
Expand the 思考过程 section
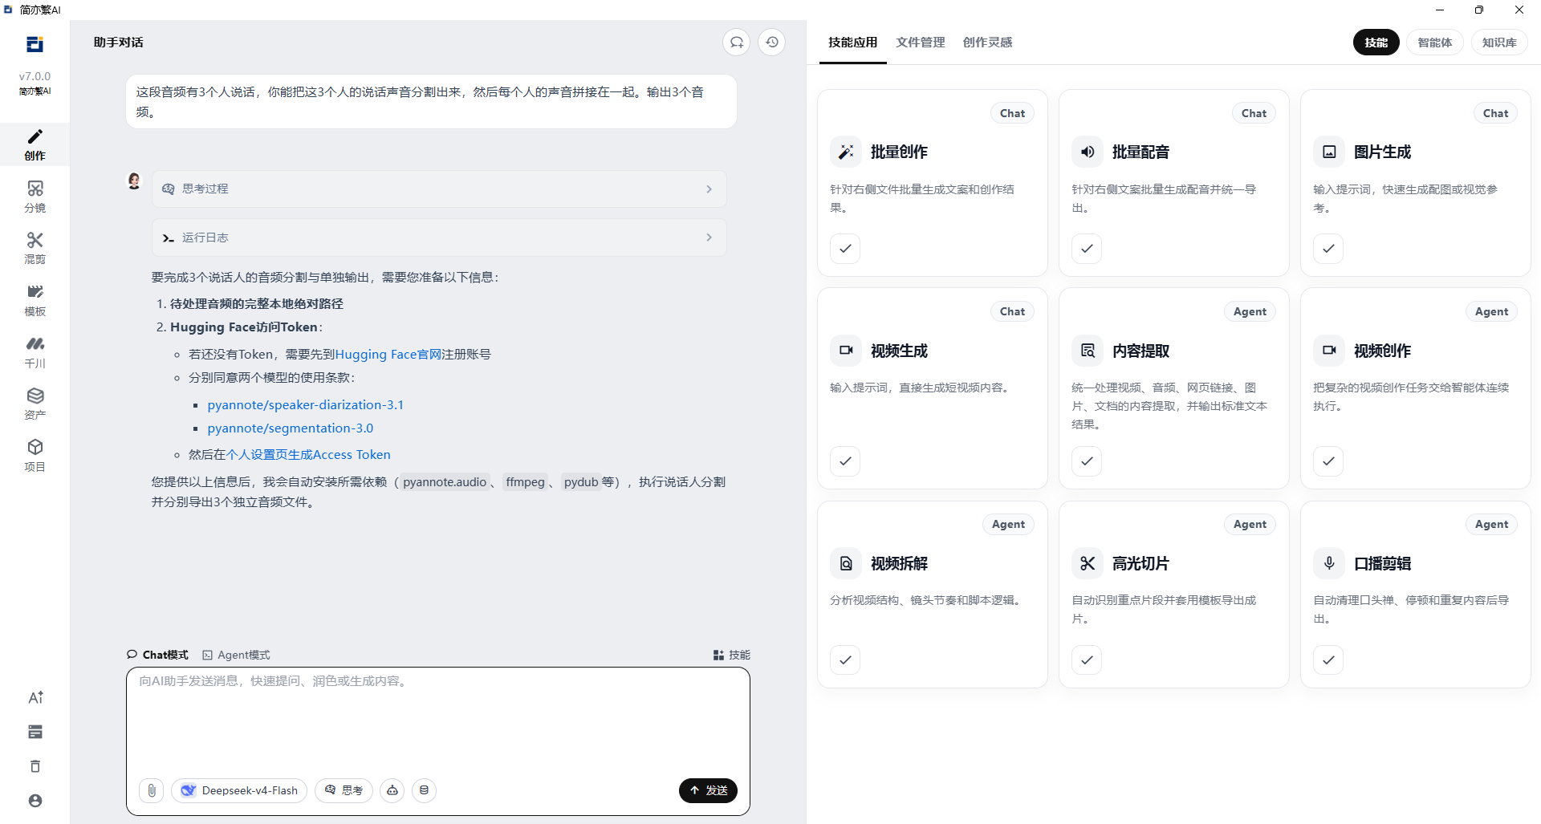[x=438, y=189]
